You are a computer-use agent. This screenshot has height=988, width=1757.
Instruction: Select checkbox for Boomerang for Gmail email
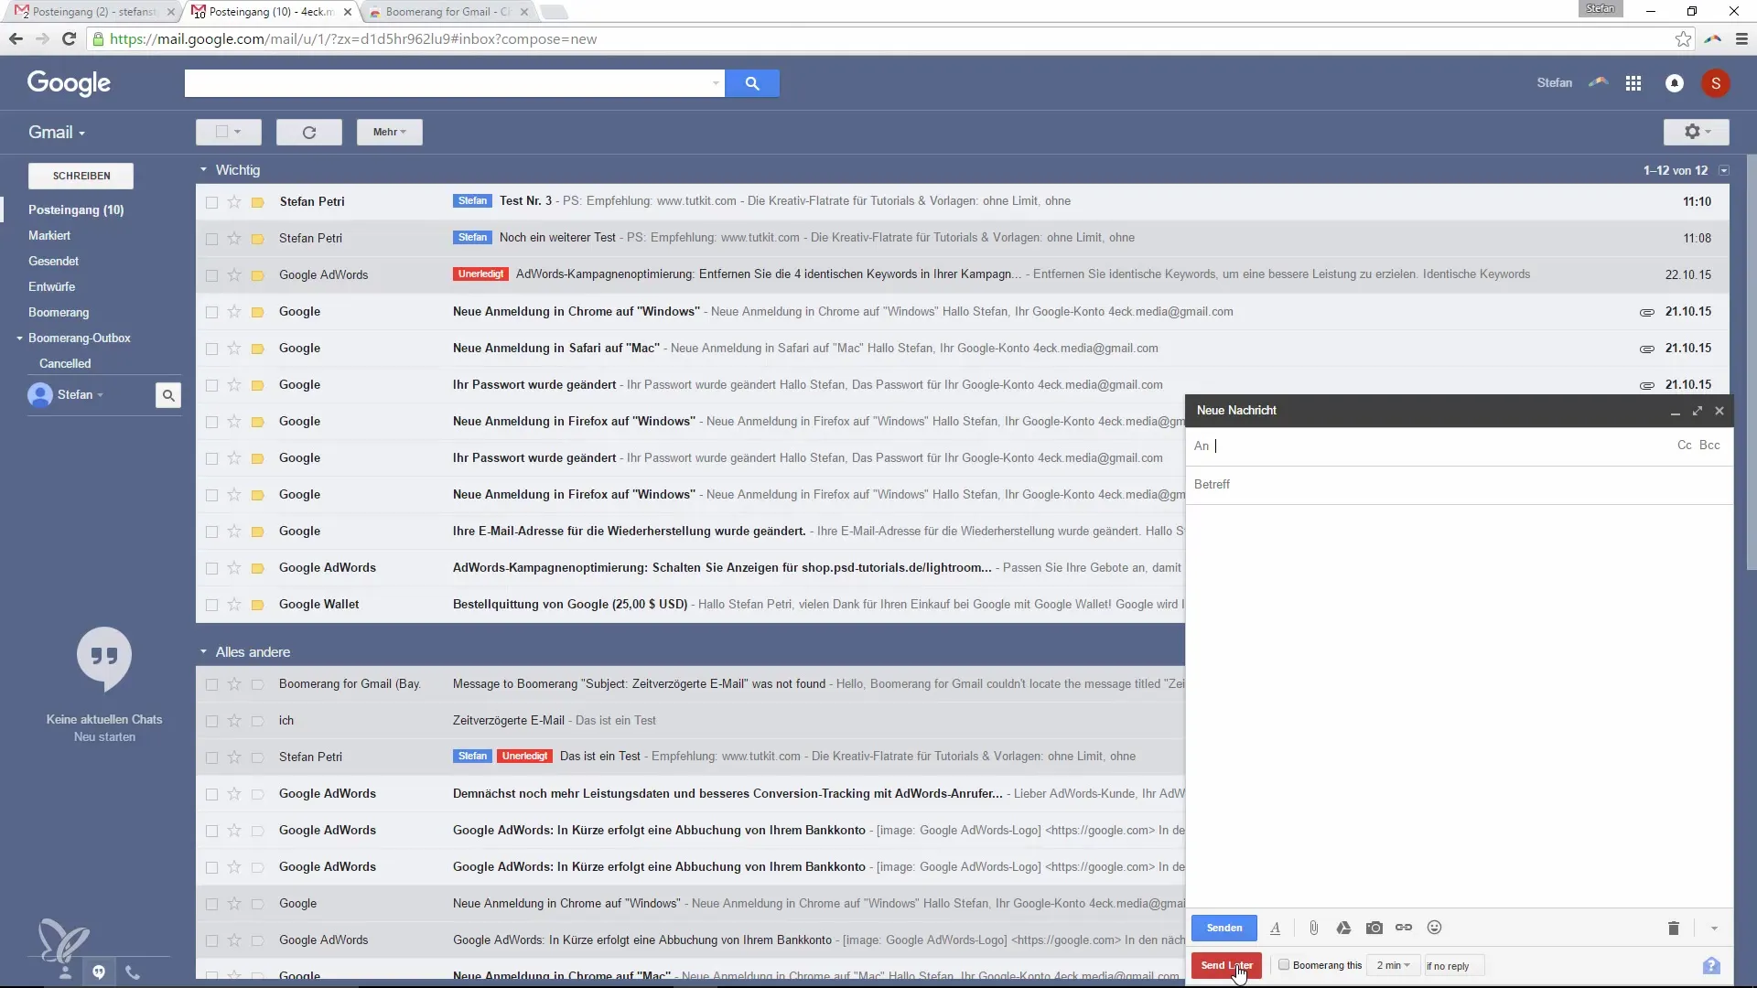(x=211, y=684)
